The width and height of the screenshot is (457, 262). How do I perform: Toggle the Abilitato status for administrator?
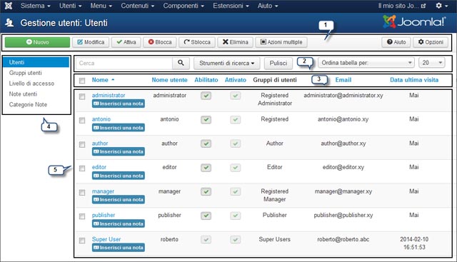206,96
